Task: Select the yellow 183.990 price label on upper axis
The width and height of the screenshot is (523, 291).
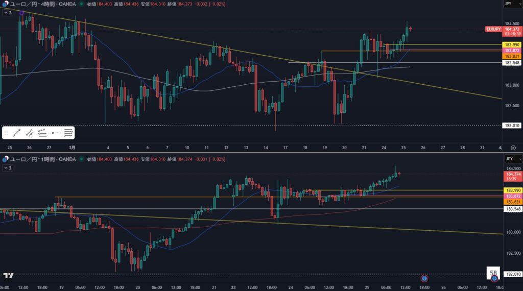Action: pos(511,45)
